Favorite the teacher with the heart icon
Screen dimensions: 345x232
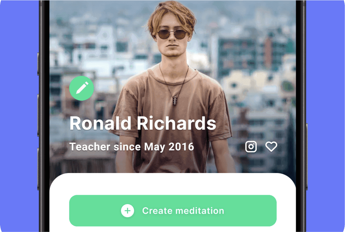271,147
